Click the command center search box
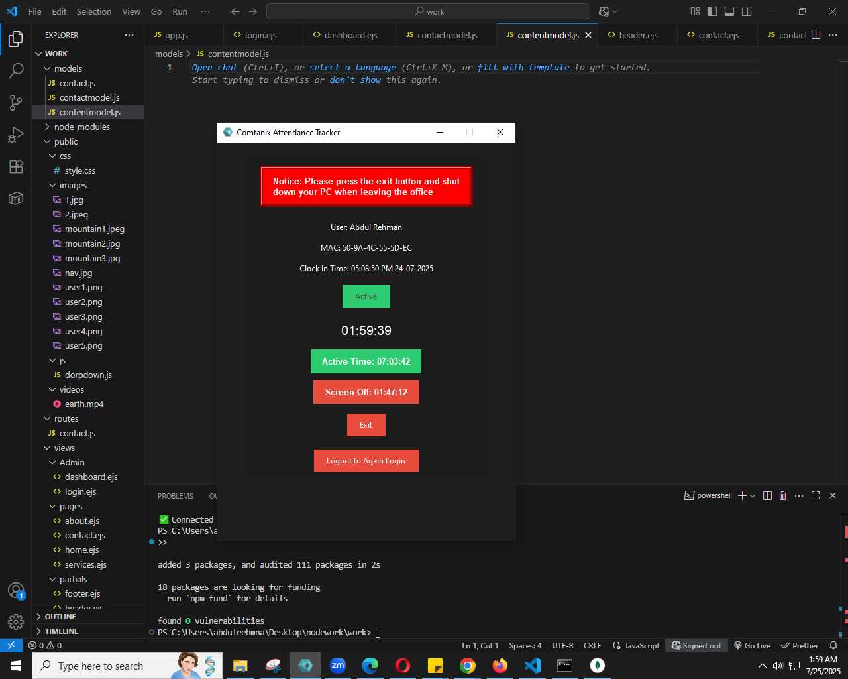The height and width of the screenshot is (679, 848). pyautogui.click(x=428, y=11)
